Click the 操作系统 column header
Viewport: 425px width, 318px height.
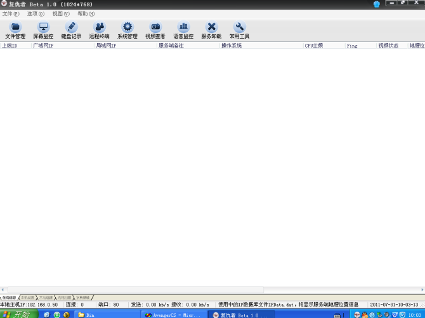click(261, 46)
